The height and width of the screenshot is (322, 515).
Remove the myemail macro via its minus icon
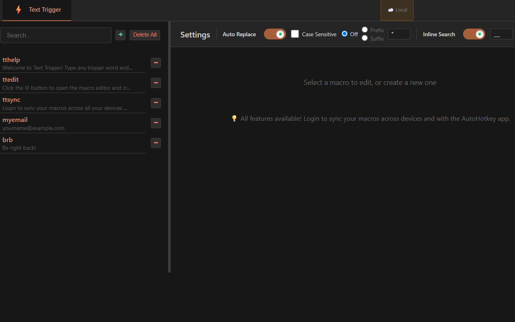click(x=156, y=123)
